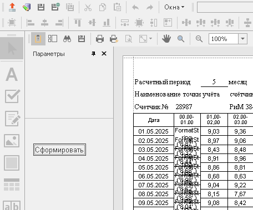Image resolution: width=253 pixels, height=210 pixels.
Task: Expand the scale mode dropdown arrow
Action: pyautogui.click(x=150, y=39)
